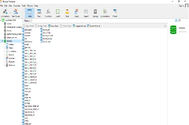Select the information_schema database

point(13,27)
